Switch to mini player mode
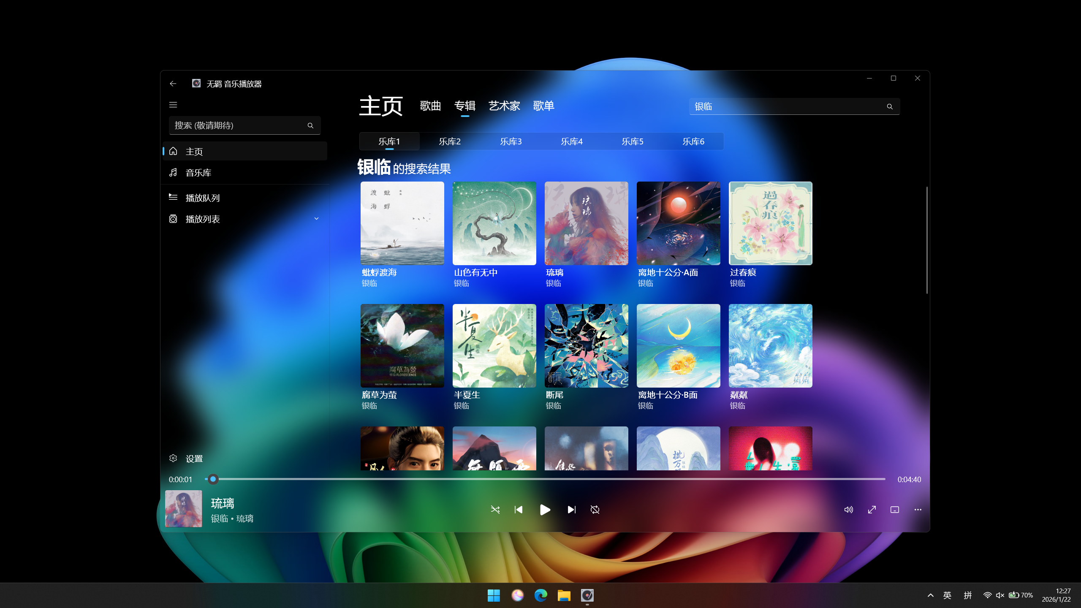The image size is (1081, 608). point(895,510)
